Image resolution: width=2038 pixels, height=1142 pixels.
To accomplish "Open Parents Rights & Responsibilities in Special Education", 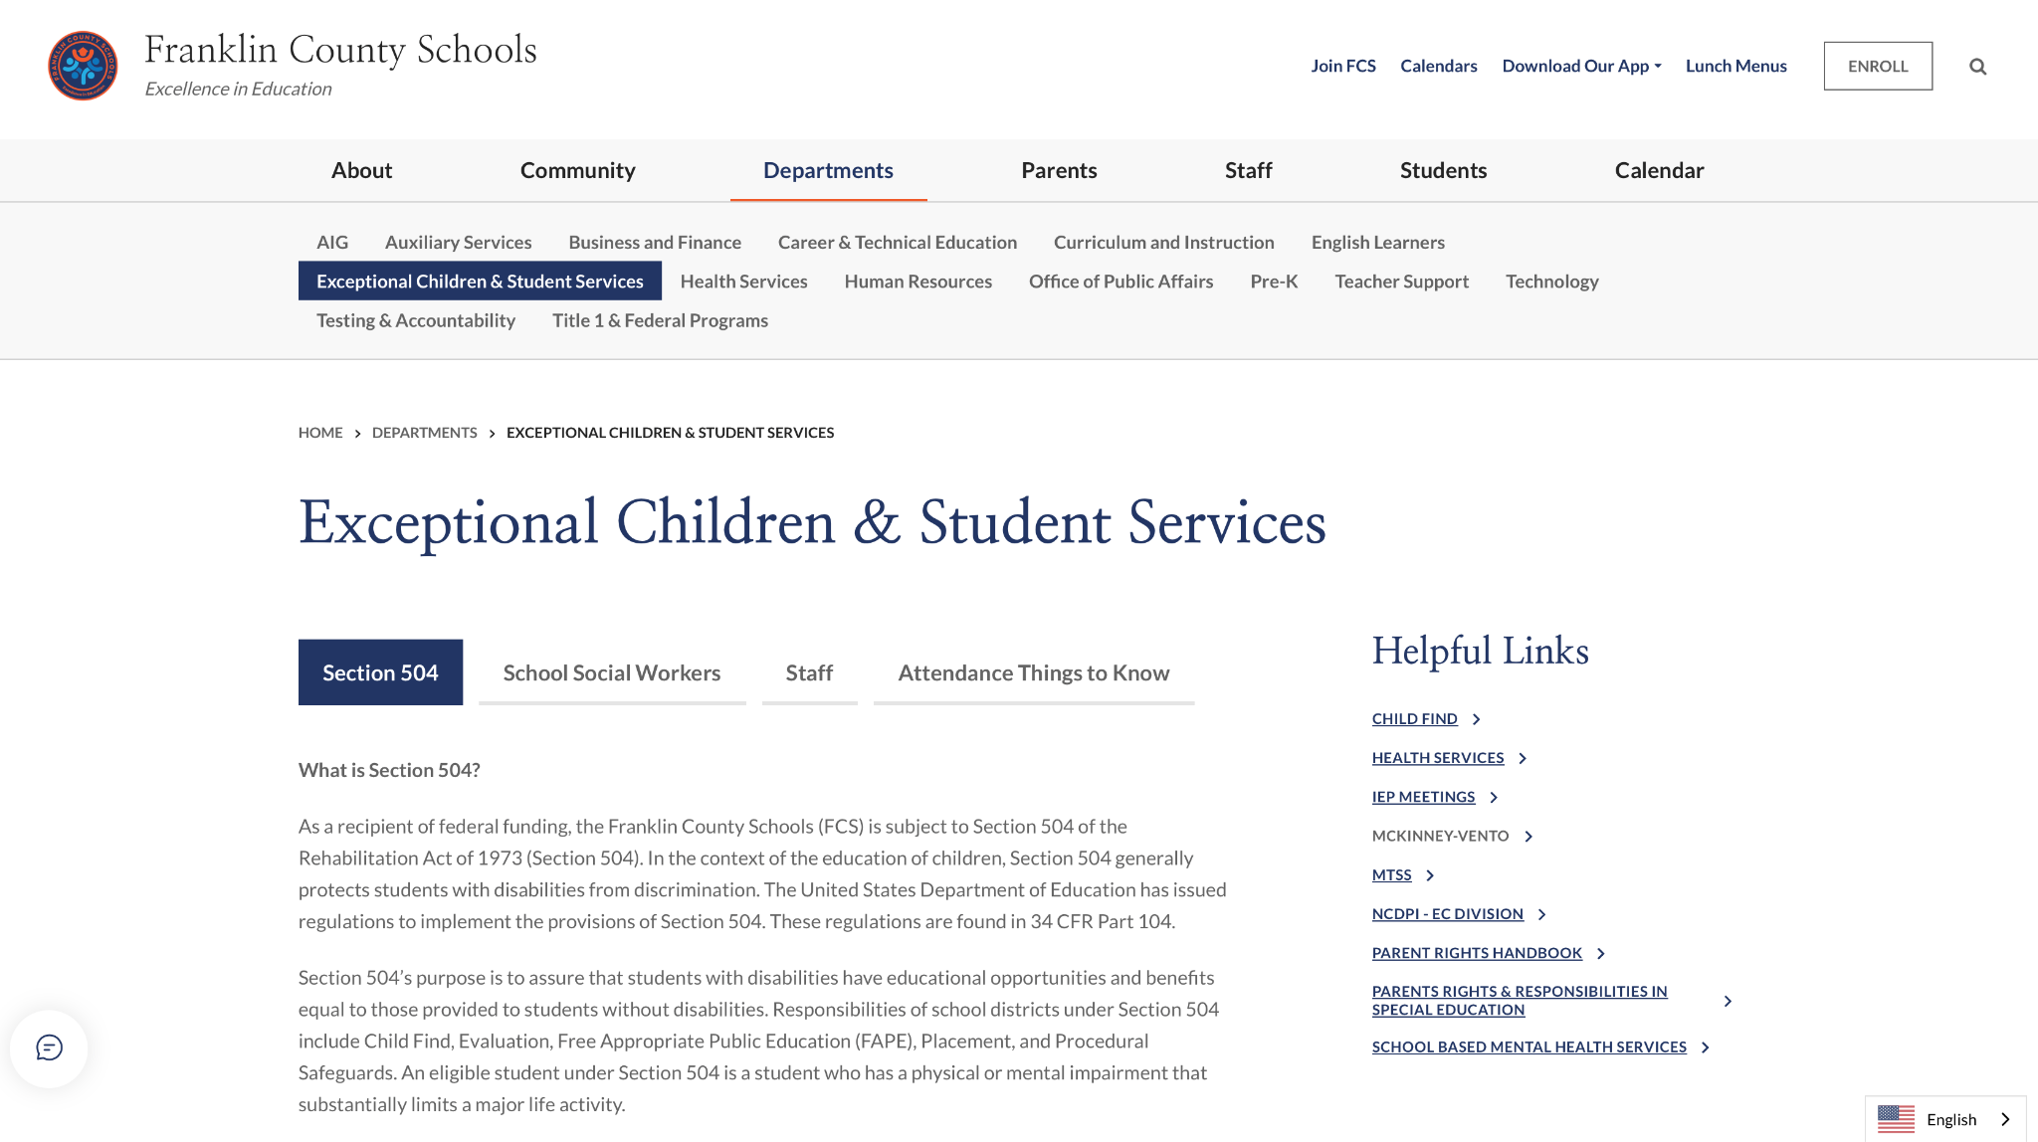I will [x=1520, y=1001].
